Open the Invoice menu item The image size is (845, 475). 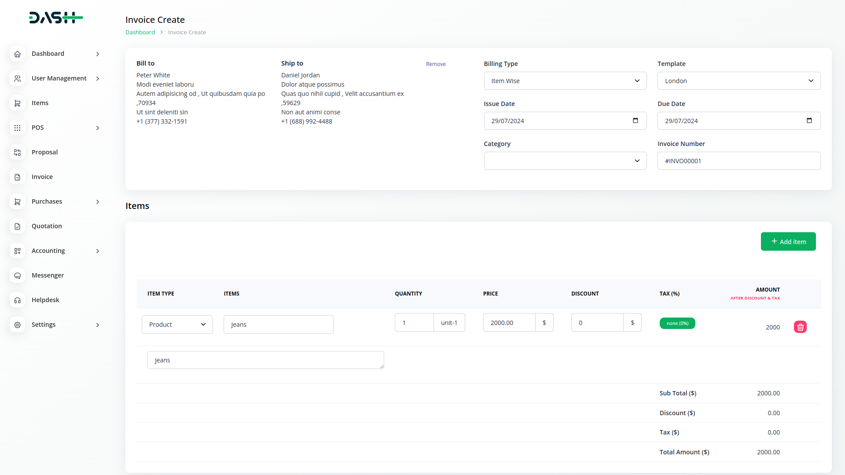[x=42, y=177]
